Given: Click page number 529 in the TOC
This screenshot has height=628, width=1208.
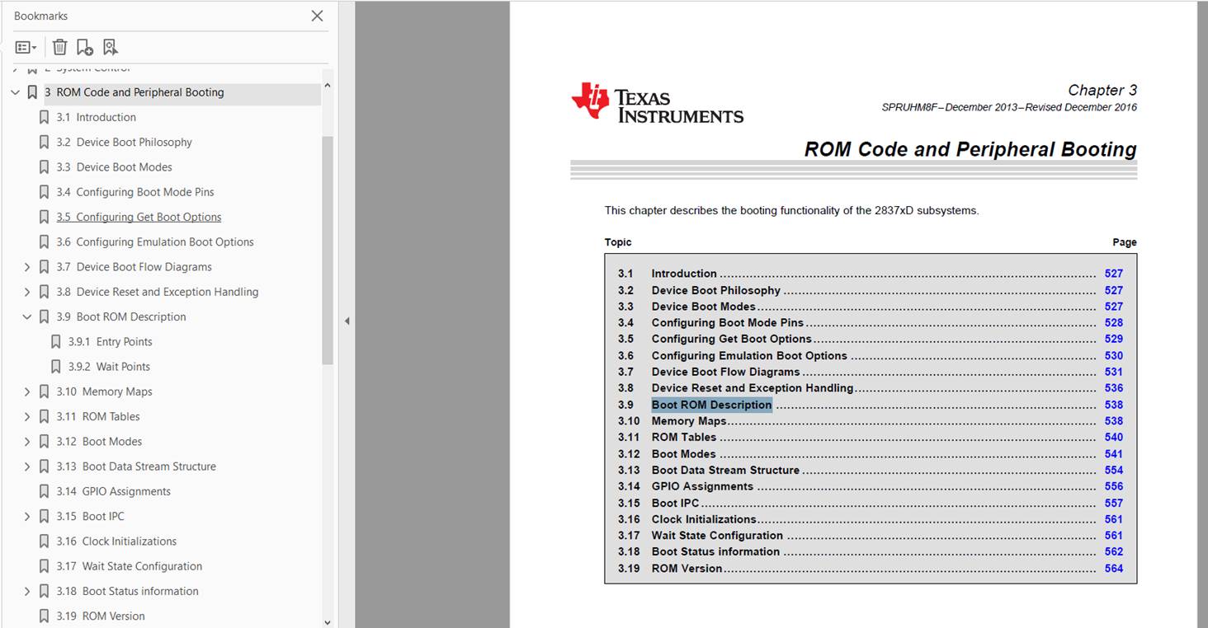Looking at the screenshot, I should (1113, 339).
